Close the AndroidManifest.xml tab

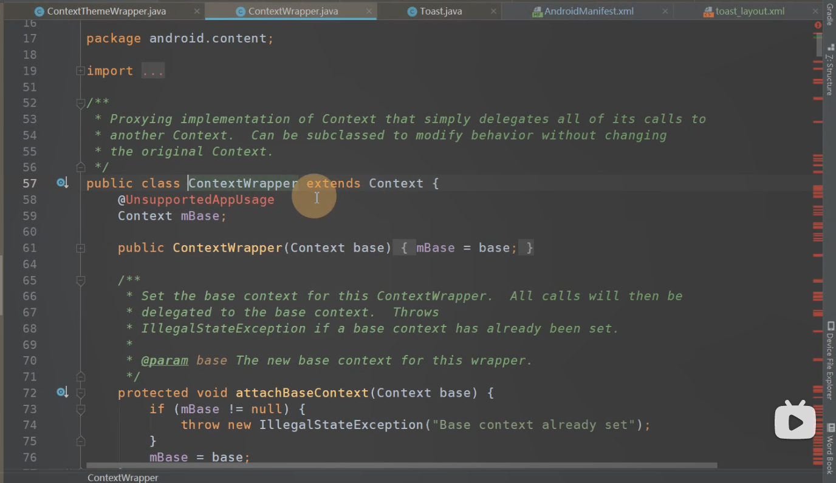click(x=665, y=11)
